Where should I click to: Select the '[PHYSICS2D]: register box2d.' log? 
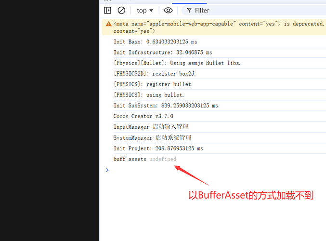pos(155,74)
